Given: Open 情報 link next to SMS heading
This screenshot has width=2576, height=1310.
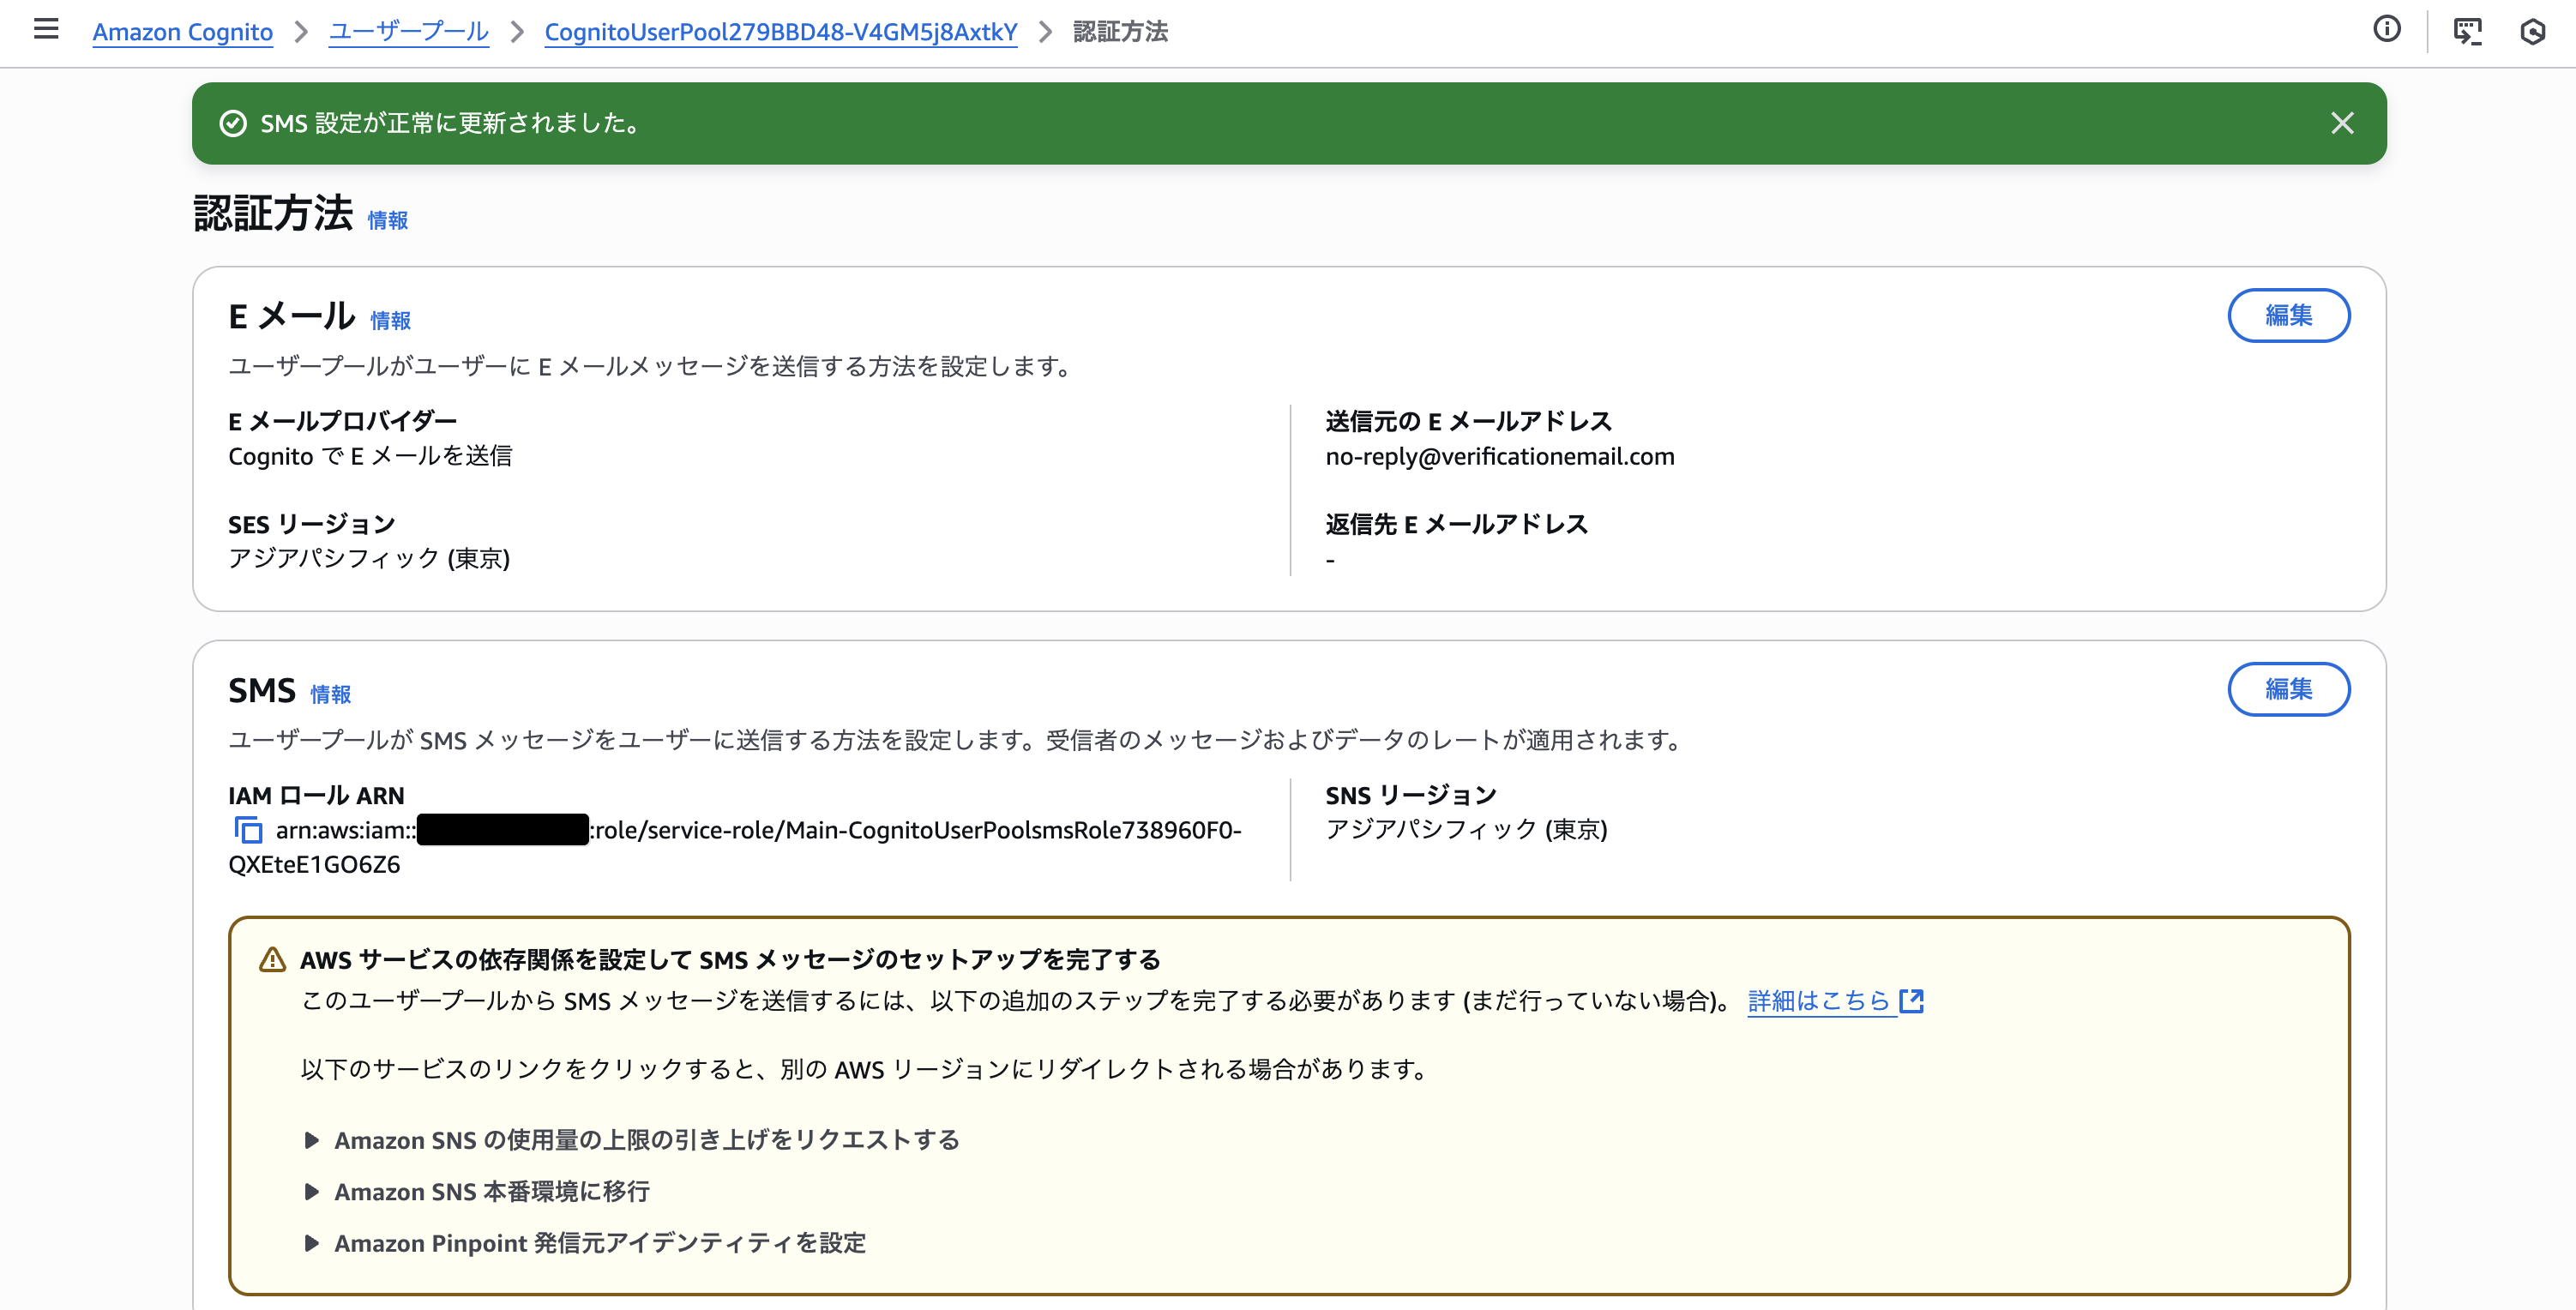Looking at the screenshot, I should [x=330, y=695].
